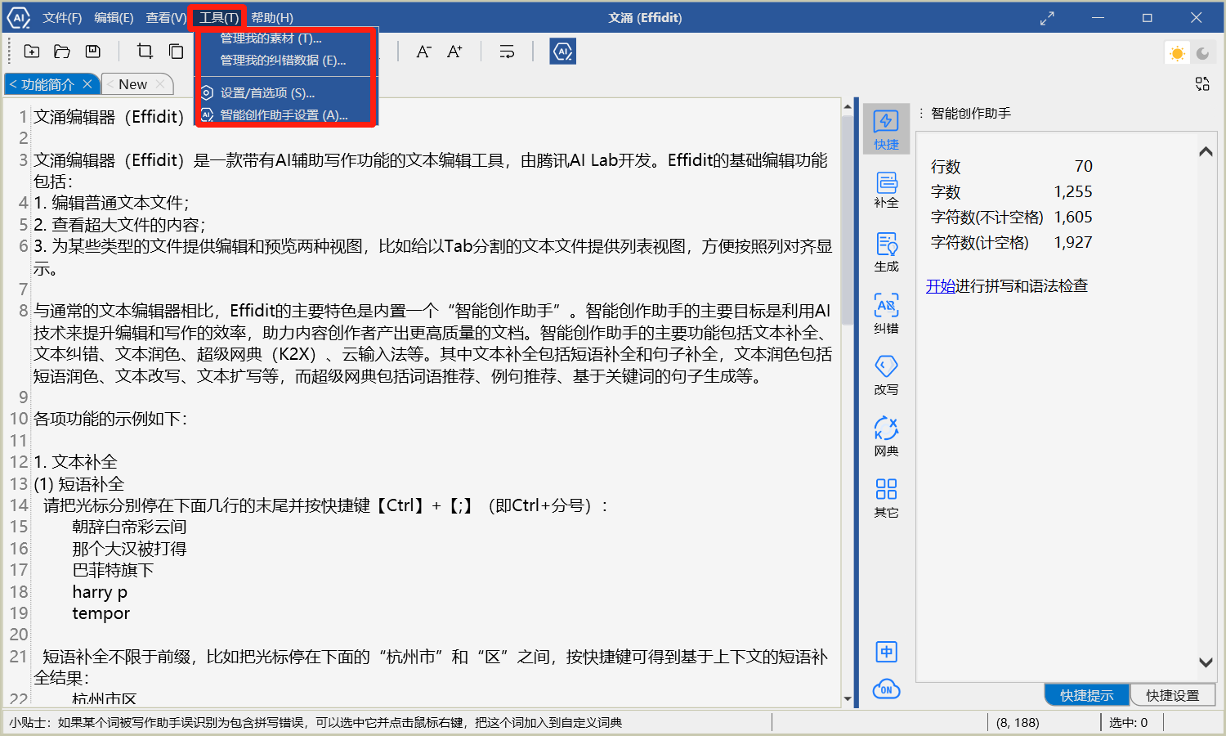The image size is (1226, 736).
Task: Place cursor in line 16 text 那个大汉被打得
Action: [x=129, y=549]
